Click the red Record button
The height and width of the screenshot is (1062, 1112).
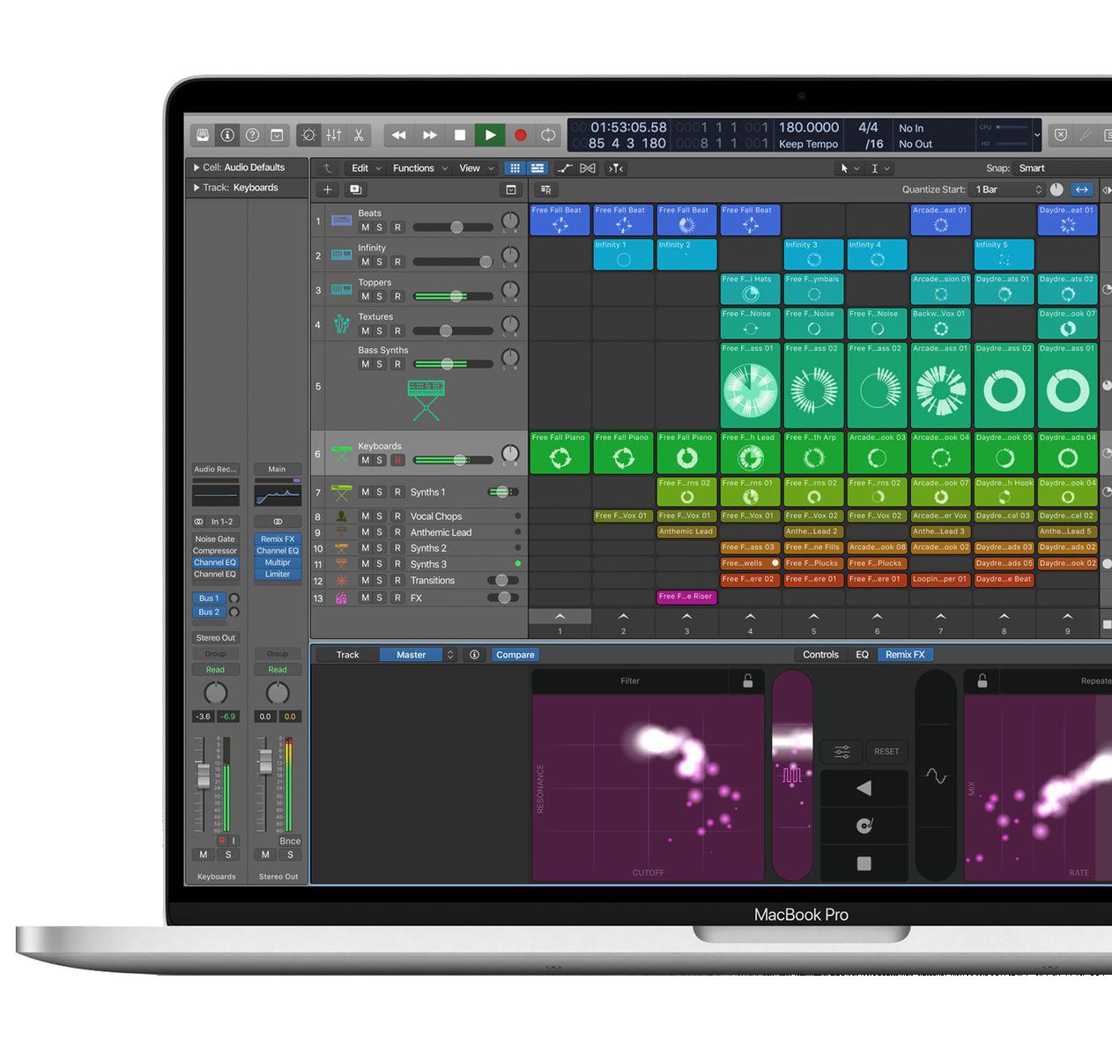[521, 135]
